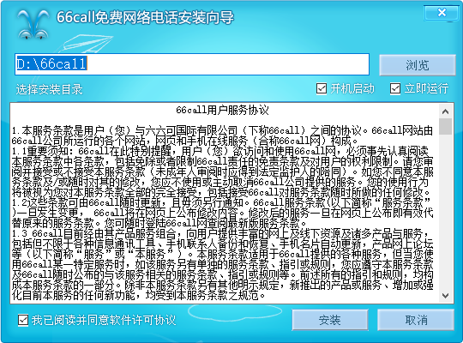
Task: Click the first clause line 1.本服务条款是用户
Action: 223,130
